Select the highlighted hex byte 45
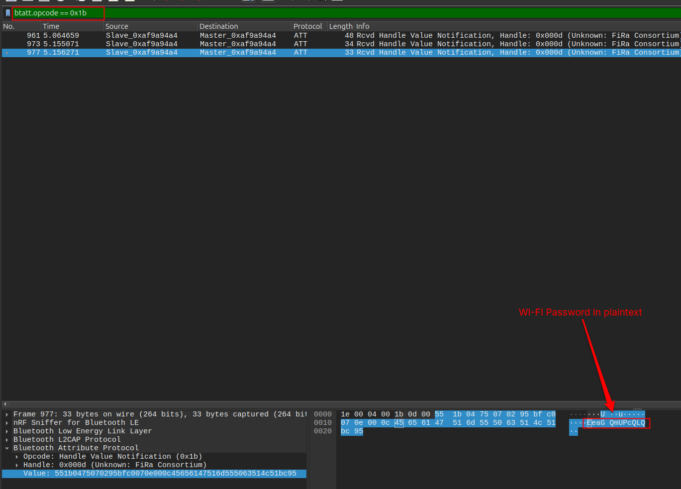The width and height of the screenshot is (681, 489). 399,423
